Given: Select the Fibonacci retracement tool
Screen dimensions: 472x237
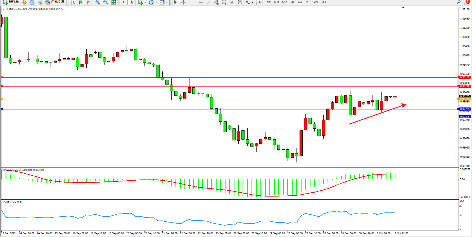Looking at the screenshot, I should pos(224,2).
